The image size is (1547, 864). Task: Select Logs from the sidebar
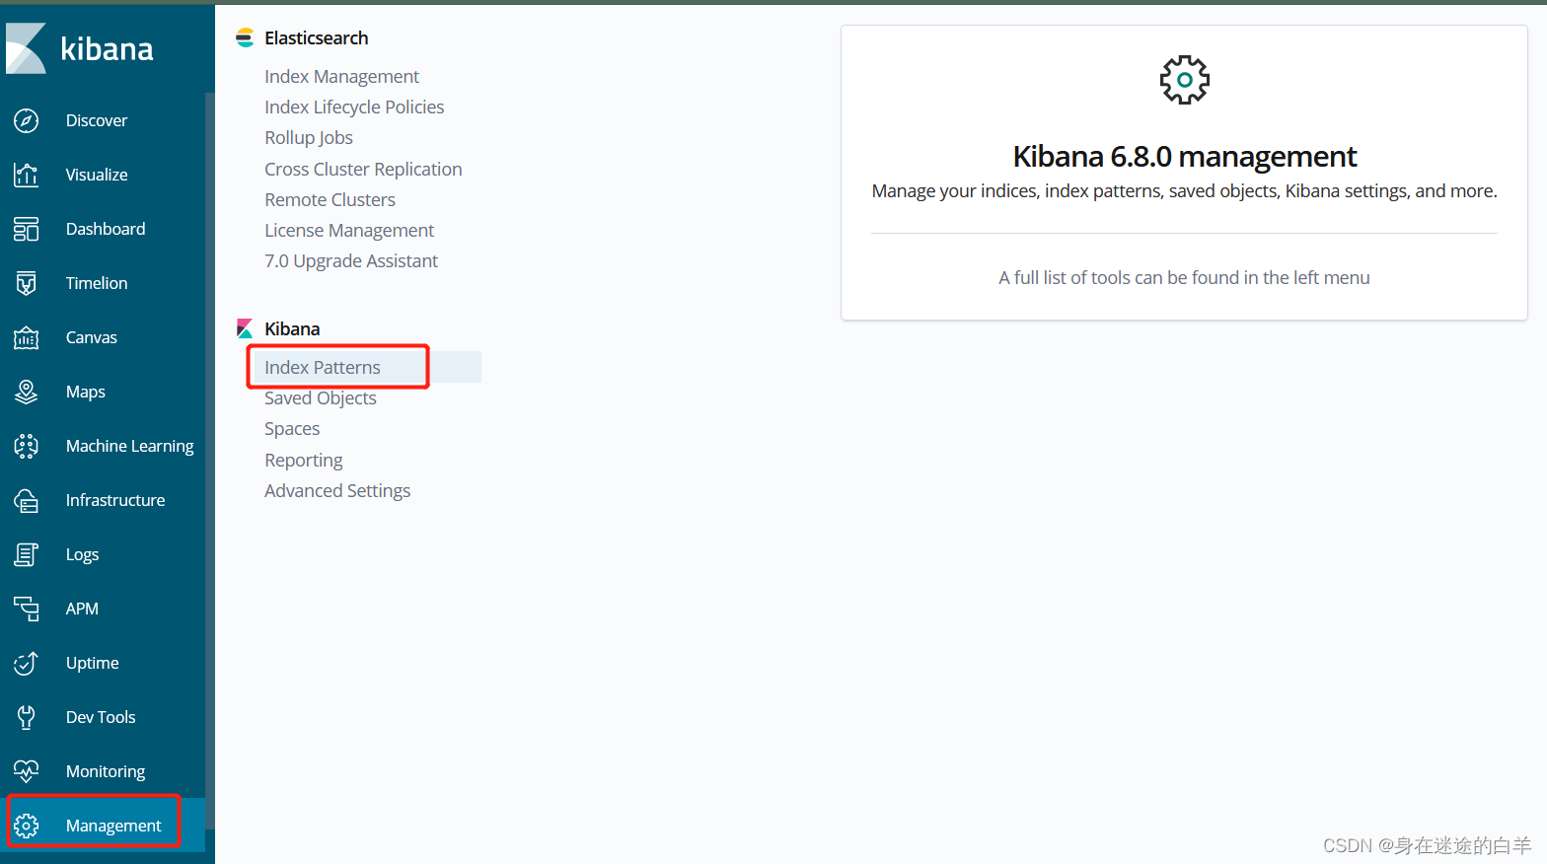[83, 554]
